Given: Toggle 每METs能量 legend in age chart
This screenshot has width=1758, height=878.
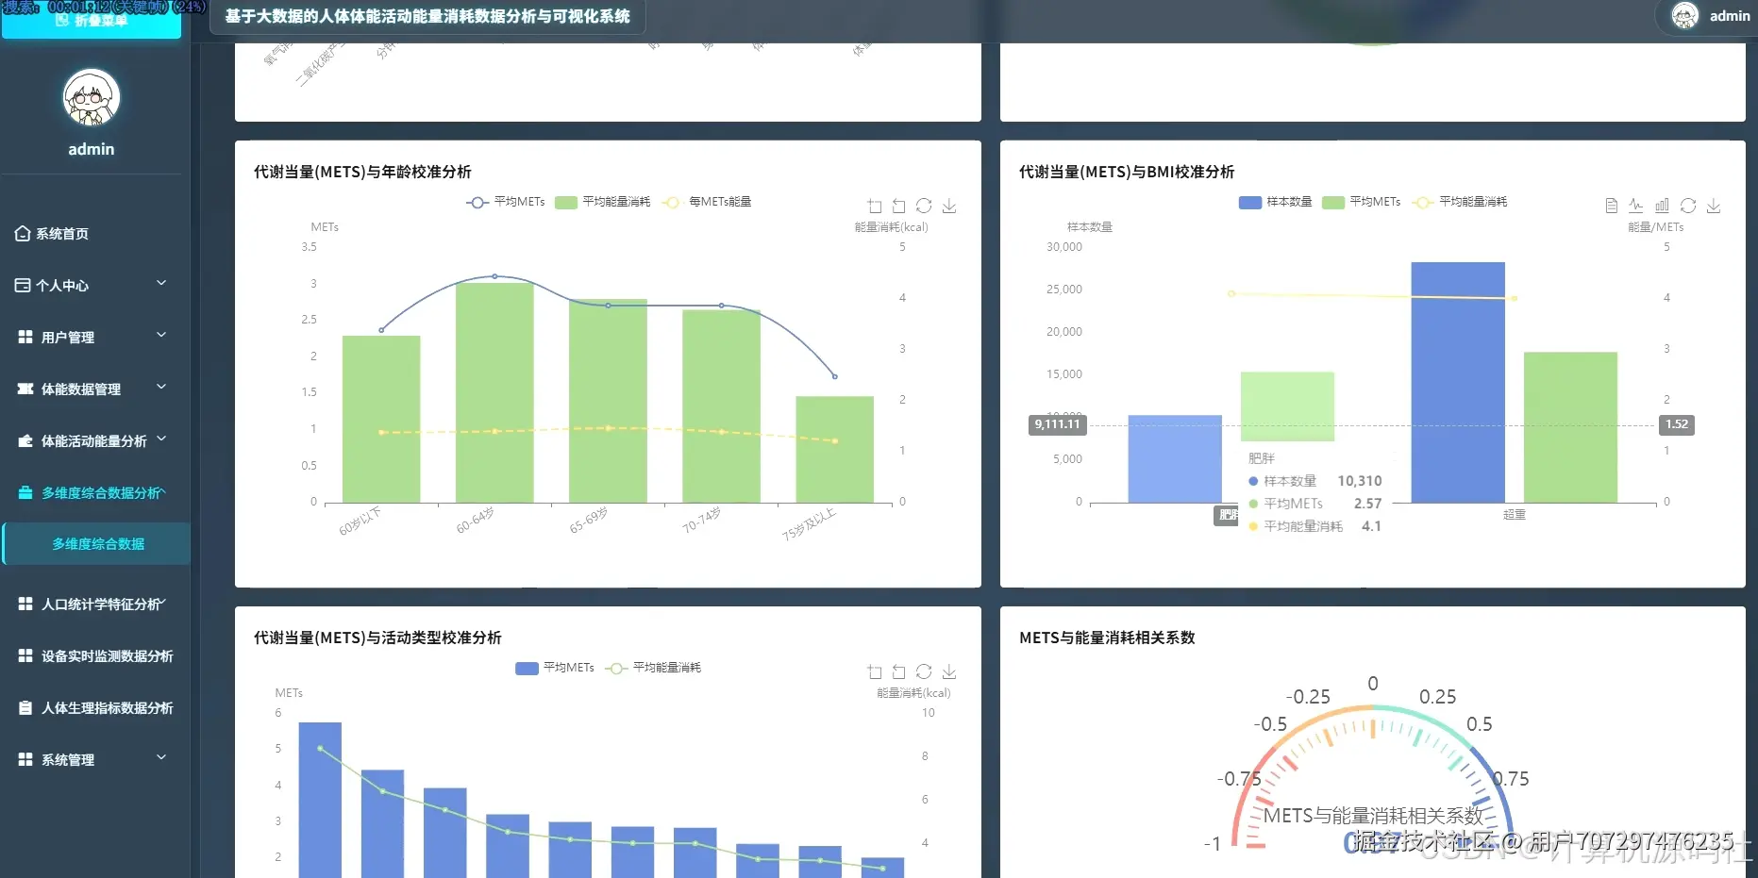Looking at the screenshot, I should (x=707, y=202).
